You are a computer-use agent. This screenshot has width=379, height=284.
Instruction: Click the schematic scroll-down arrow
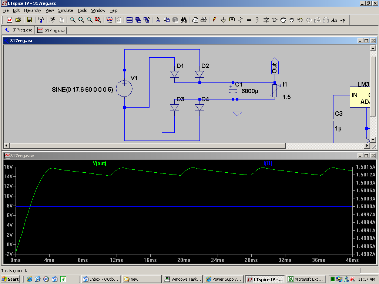pos(373,139)
